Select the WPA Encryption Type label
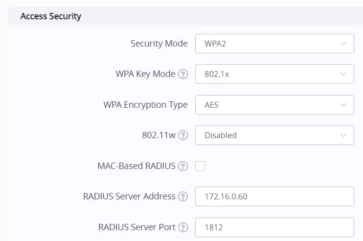 [145, 105]
